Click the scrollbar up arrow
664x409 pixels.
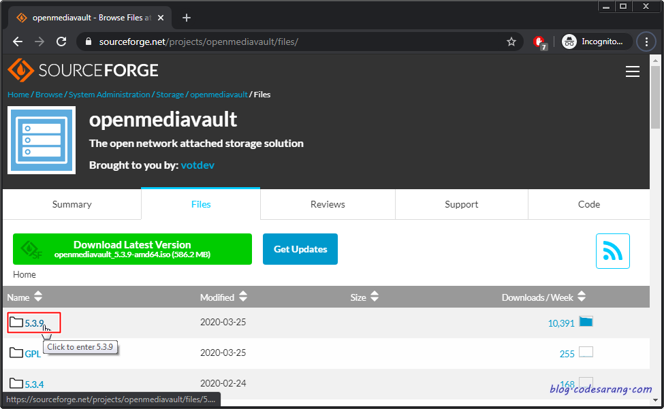656,61
